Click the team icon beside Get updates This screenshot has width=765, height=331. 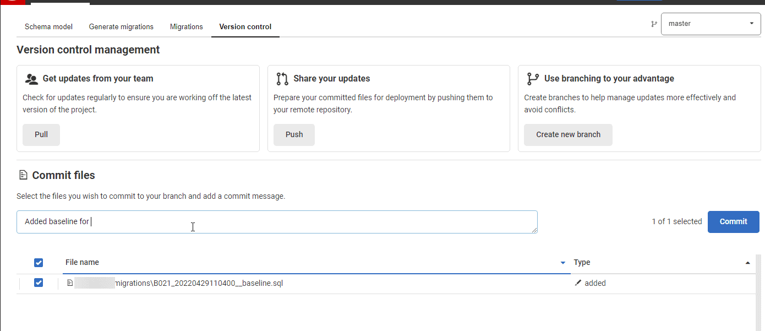[x=31, y=79]
